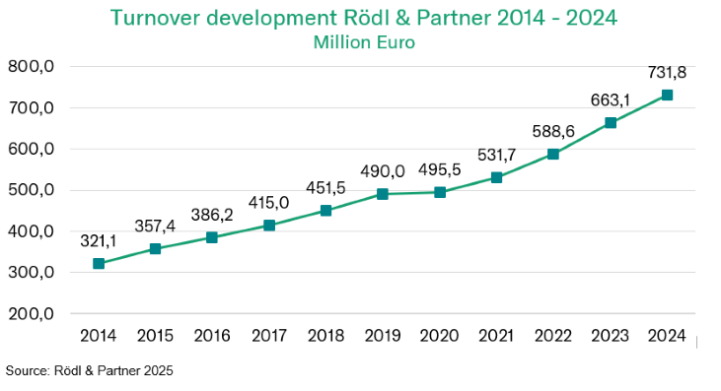Click the data label 321,1
The width and height of the screenshot is (721, 391).
pos(99,241)
